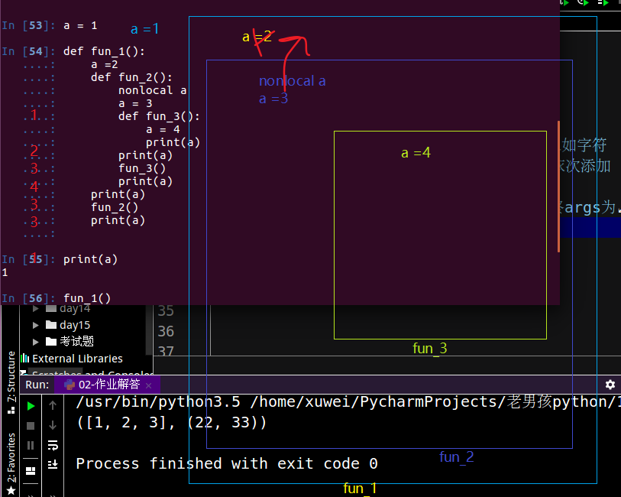Close the 02-作业解答 run tab
Image resolution: width=621 pixels, height=497 pixels.
click(148, 385)
